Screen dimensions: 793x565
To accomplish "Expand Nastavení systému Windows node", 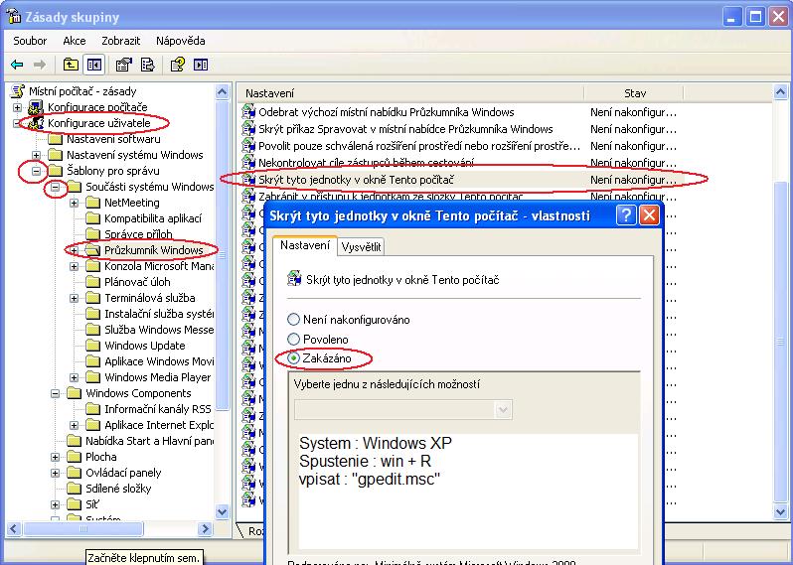I will point(36,155).
